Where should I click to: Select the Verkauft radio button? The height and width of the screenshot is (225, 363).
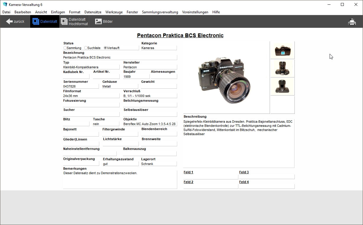click(x=105, y=48)
